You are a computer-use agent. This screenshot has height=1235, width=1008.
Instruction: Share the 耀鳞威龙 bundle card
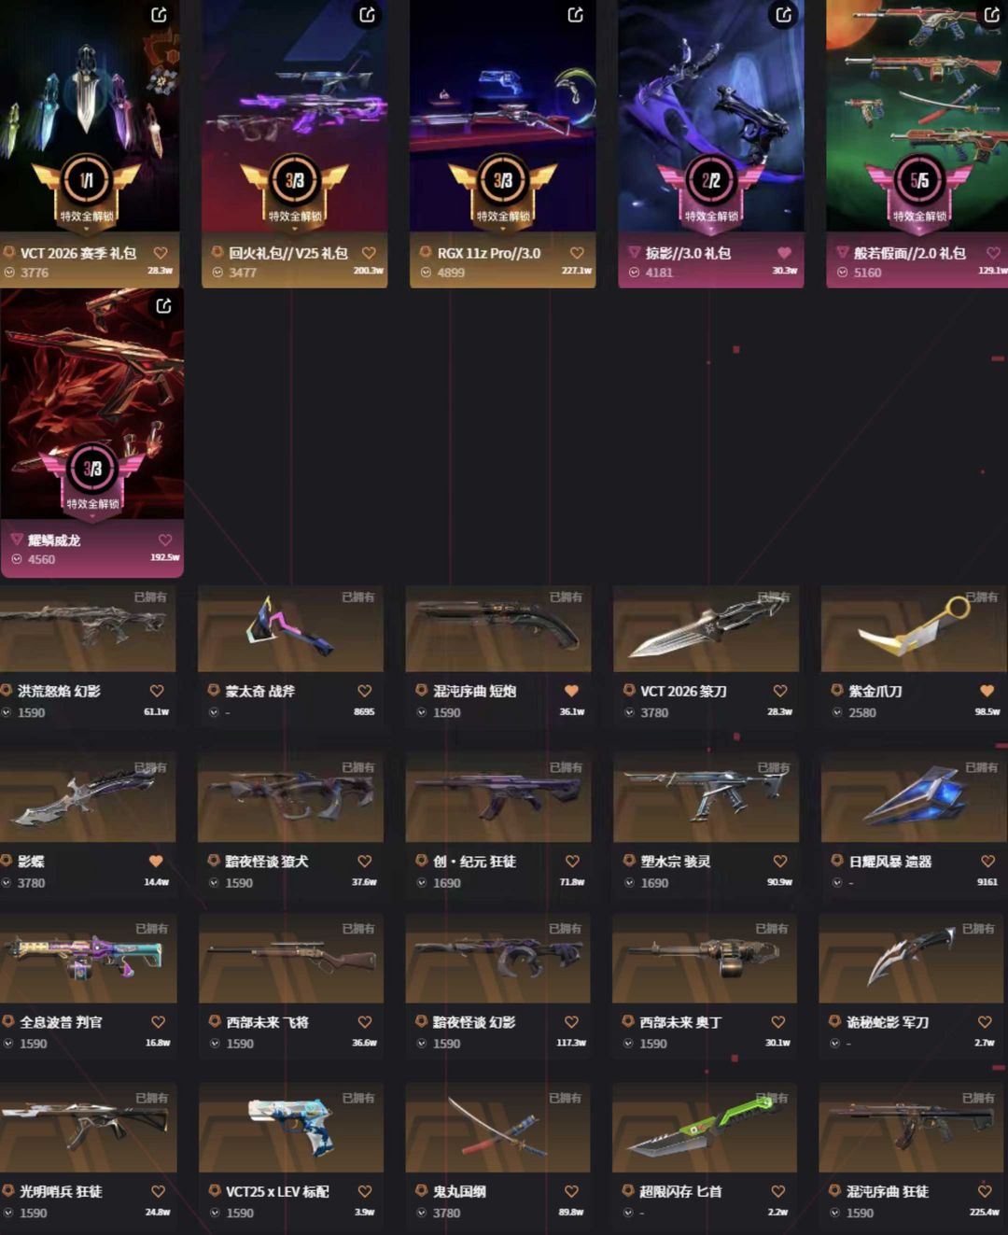[x=163, y=305]
